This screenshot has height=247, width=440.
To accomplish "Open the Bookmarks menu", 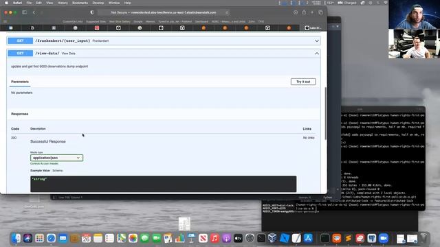I will click(x=80, y=3).
